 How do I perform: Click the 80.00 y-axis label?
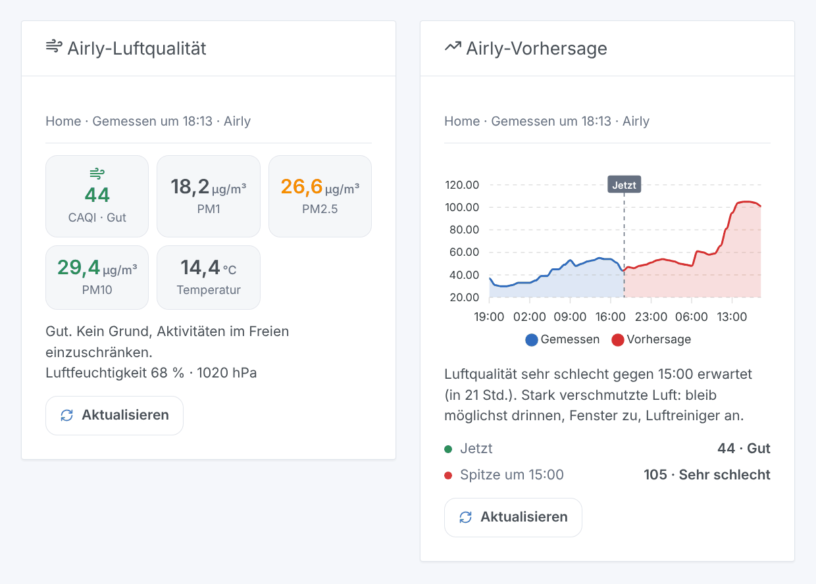point(465,230)
